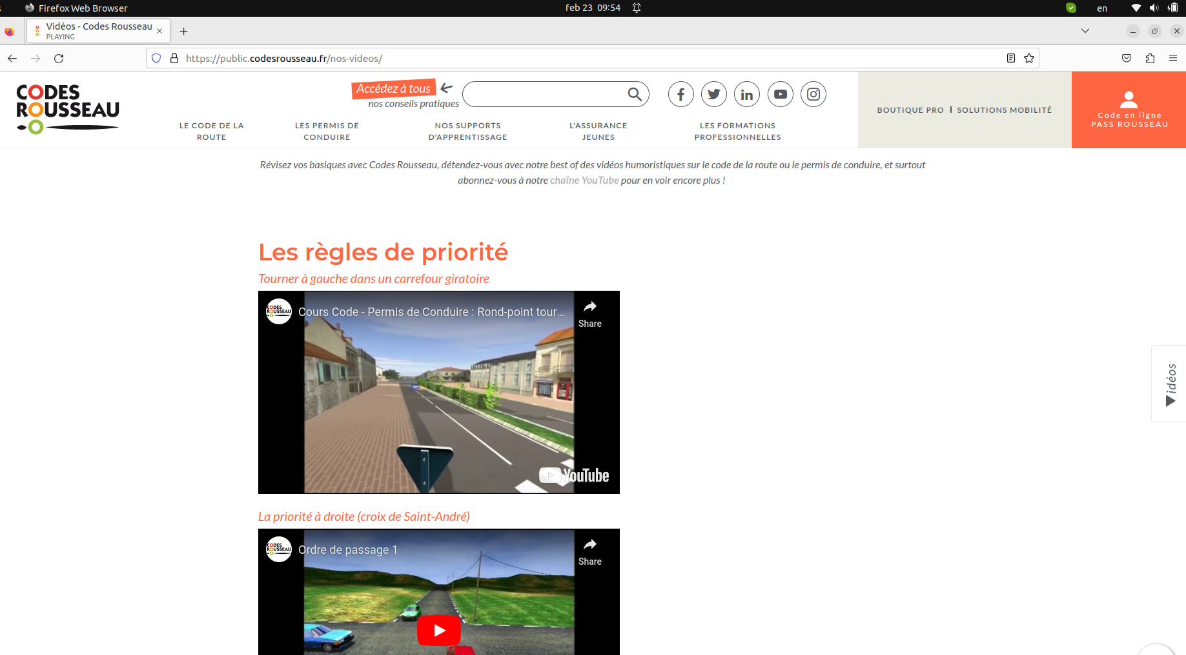Screen dimensions: 1186x655
Task: Save page to Pocket icon
Action: [1126, 58]
